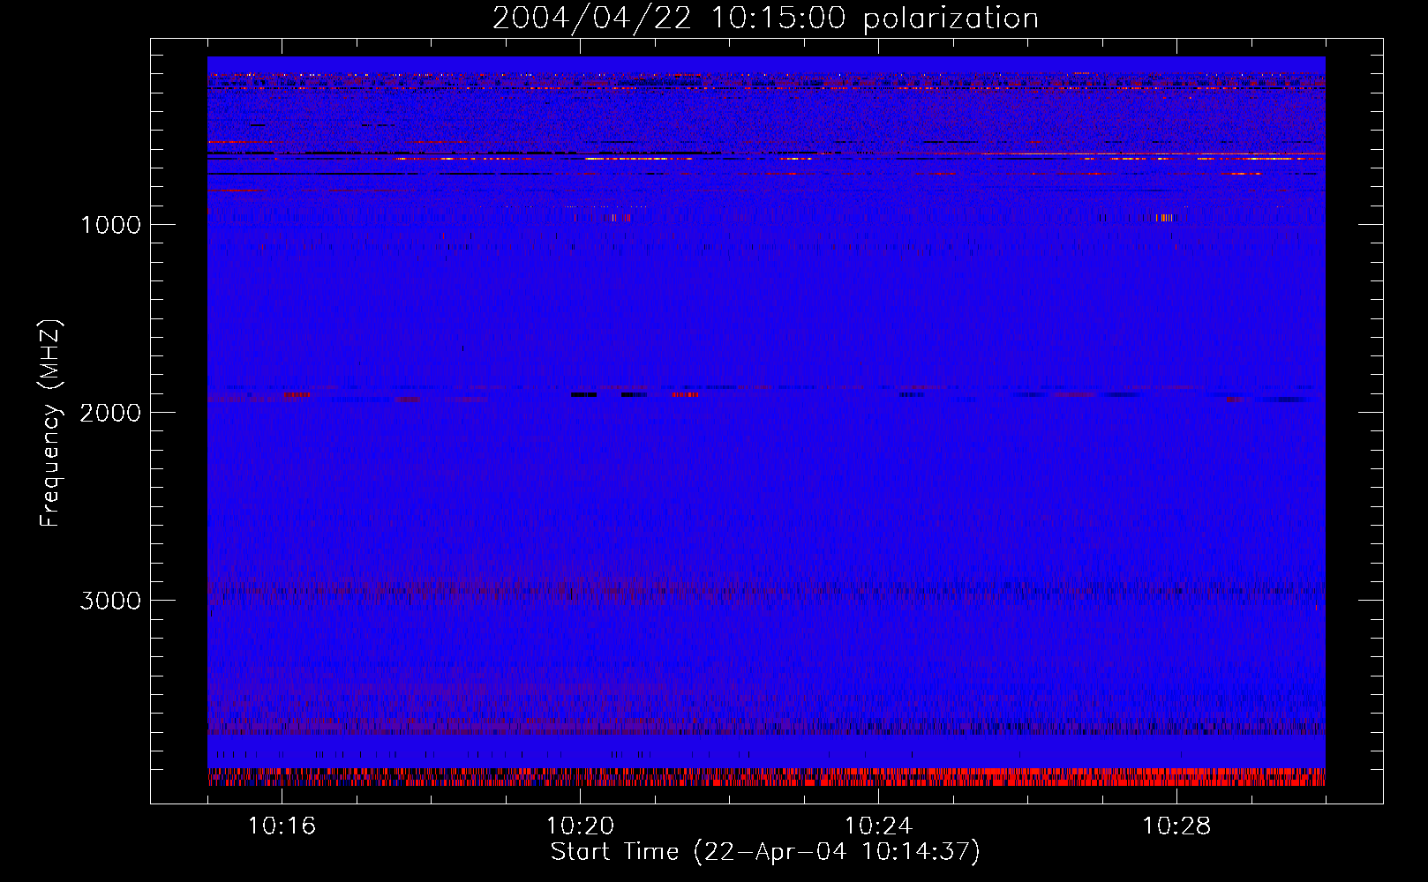Image resolution: width=1428 pixels, height=882 pixels.
Task: Click the 10:24 time tick label
Action: (878, 826)
